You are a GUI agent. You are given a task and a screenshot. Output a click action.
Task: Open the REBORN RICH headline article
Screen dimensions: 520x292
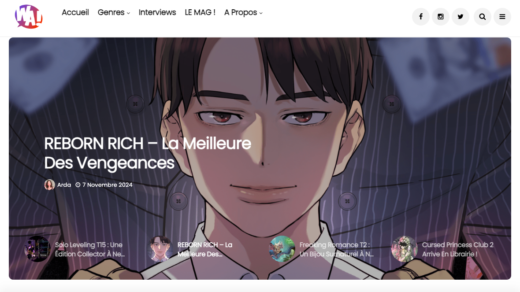click(x=148, y=153)
